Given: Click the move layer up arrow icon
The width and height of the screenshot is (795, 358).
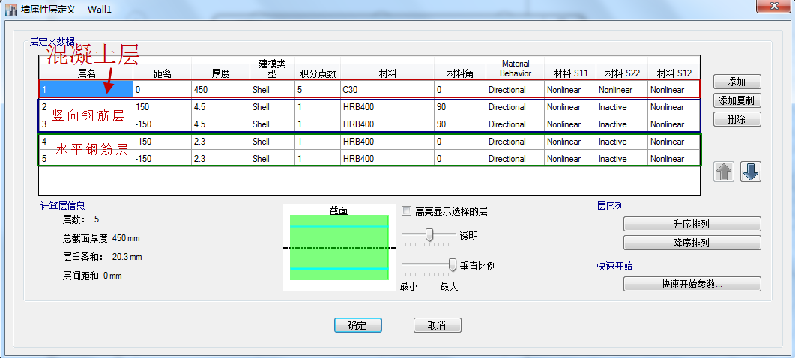Looking at the screenshot, I should (724, 172).
